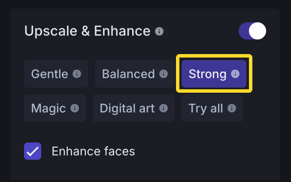
Task: Uncheck the Enhance faces checkbox
Action: point(33,151)
